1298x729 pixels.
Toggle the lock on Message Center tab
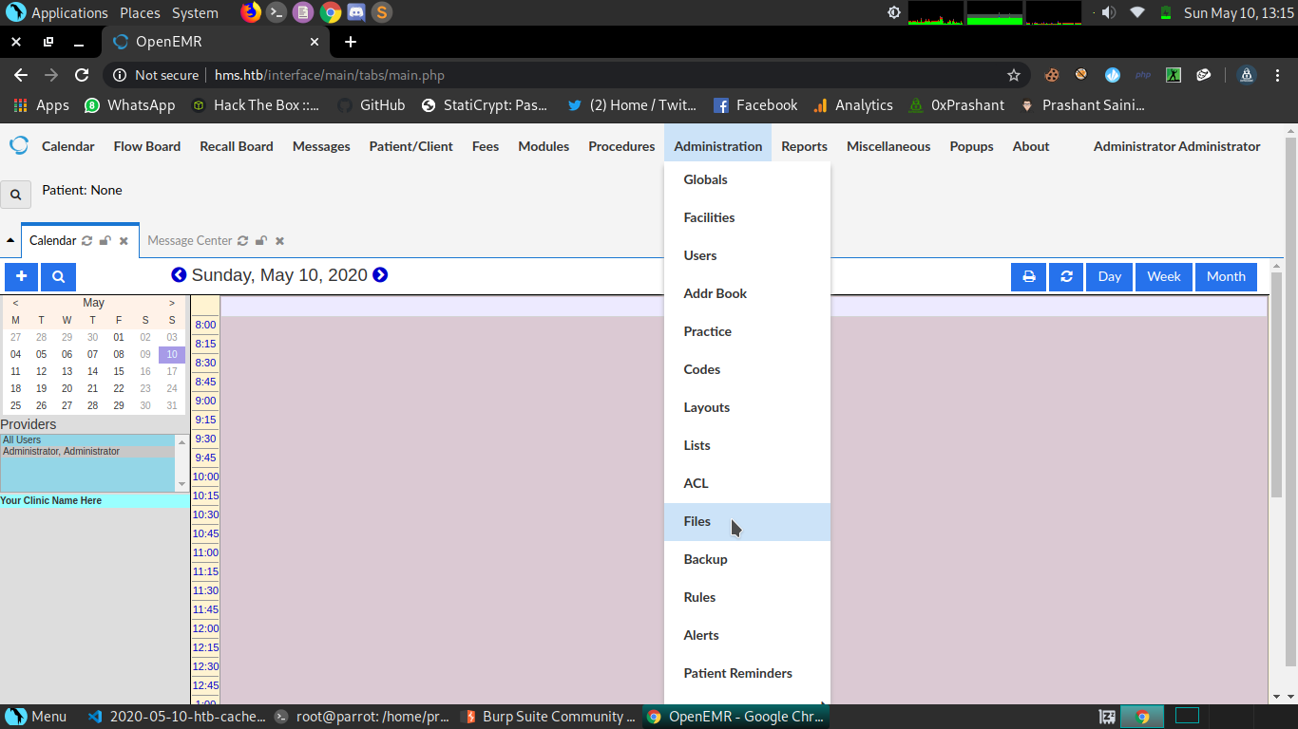(261, 241)
